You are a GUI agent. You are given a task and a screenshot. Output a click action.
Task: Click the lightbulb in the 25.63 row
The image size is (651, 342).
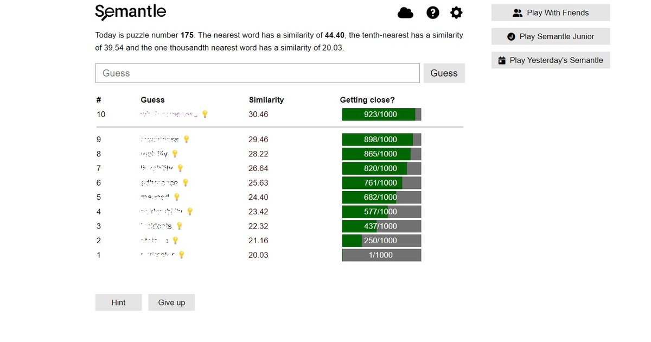tap(186, 183)
